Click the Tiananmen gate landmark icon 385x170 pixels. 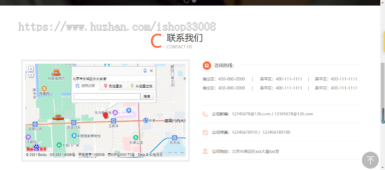pos(58,117)
